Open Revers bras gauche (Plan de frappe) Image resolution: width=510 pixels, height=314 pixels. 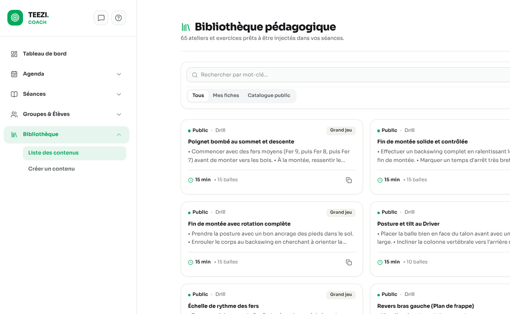click(x=426, y=306)
